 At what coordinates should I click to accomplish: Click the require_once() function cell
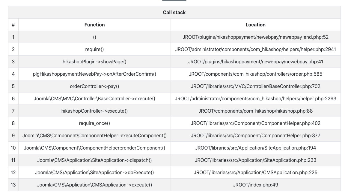point(94,123)
